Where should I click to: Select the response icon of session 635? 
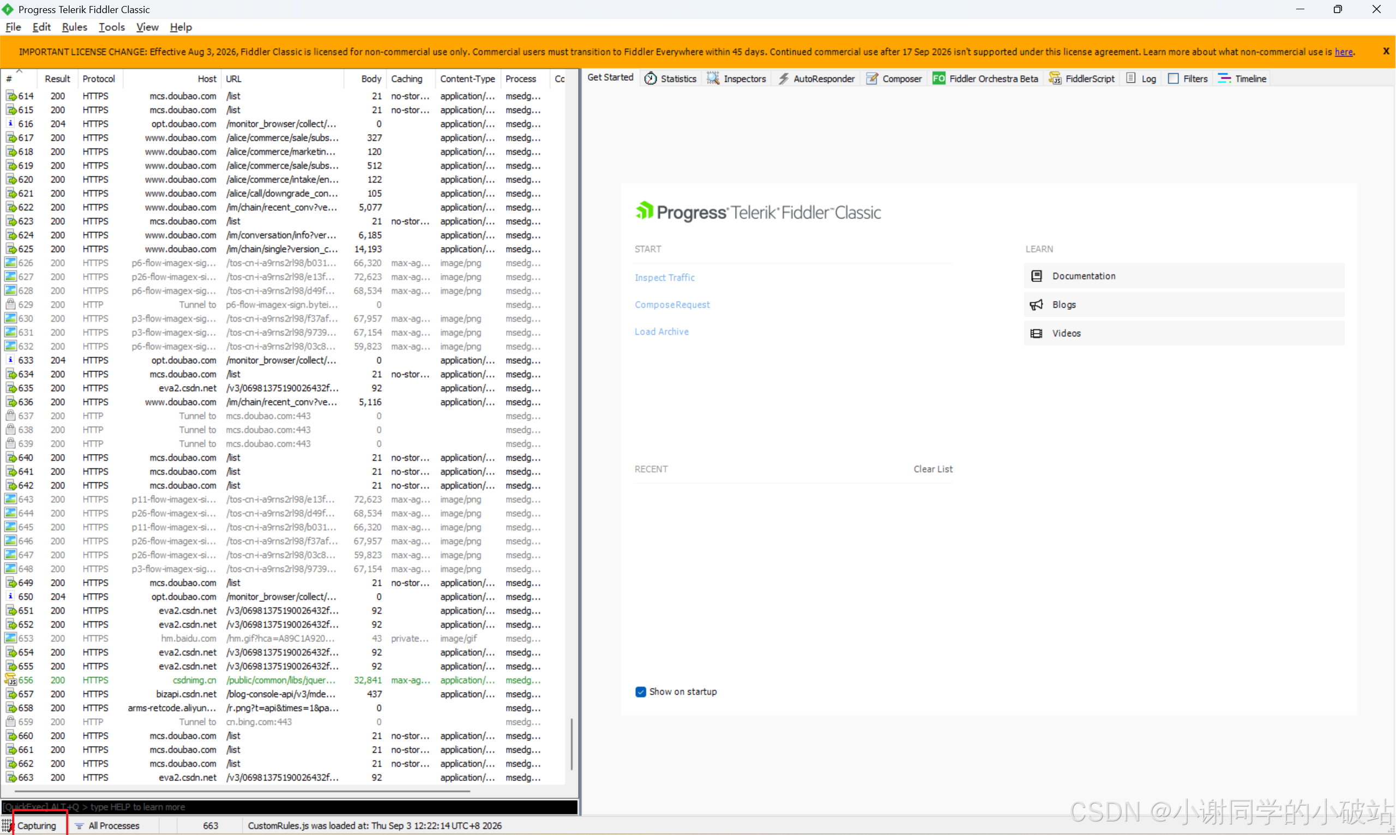coord(11,388)
